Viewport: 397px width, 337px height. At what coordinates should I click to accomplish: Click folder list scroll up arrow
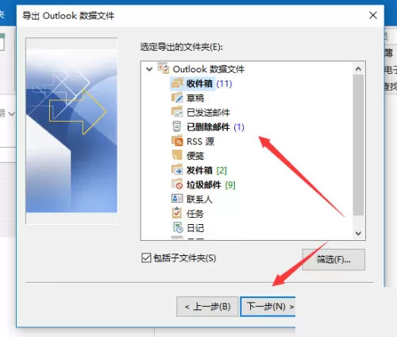click(x=358, y=69)
